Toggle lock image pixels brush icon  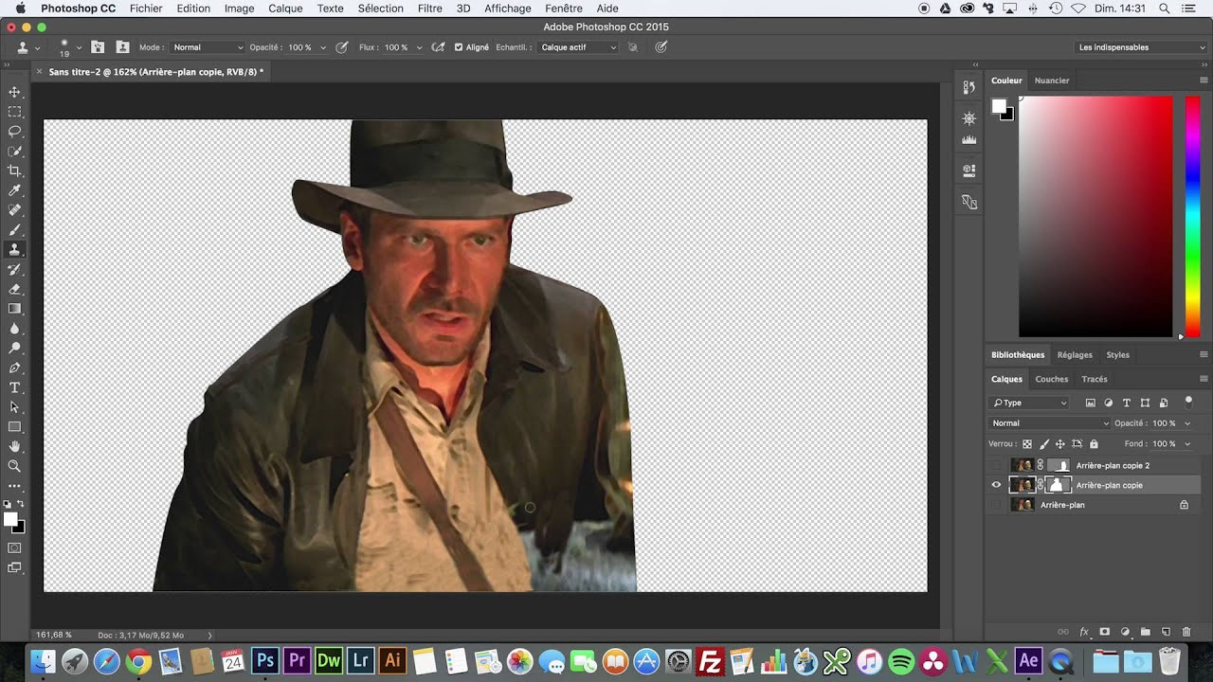(1044, 443)
